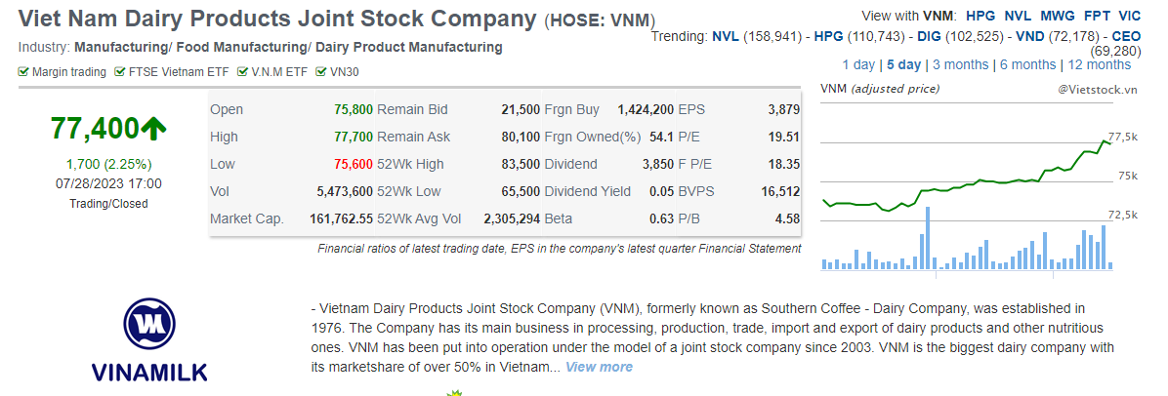Click the Vinamilk company logo

pos(149,338)
